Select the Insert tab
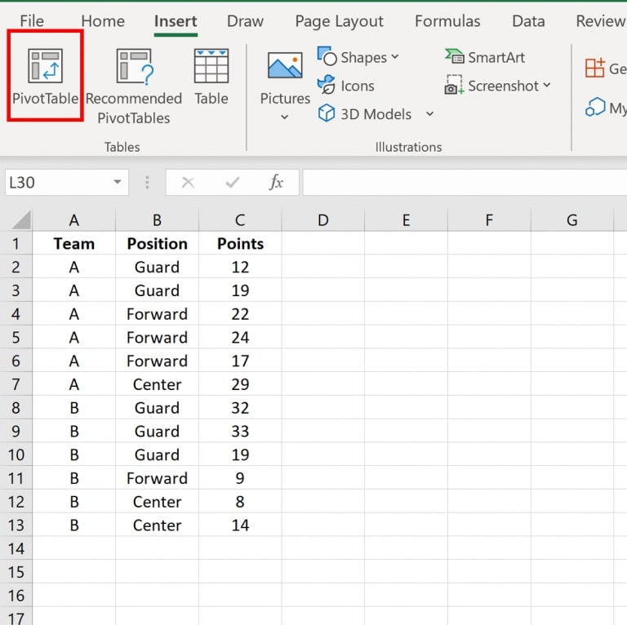Screen dimensions: 627x625 coord(176,20)
